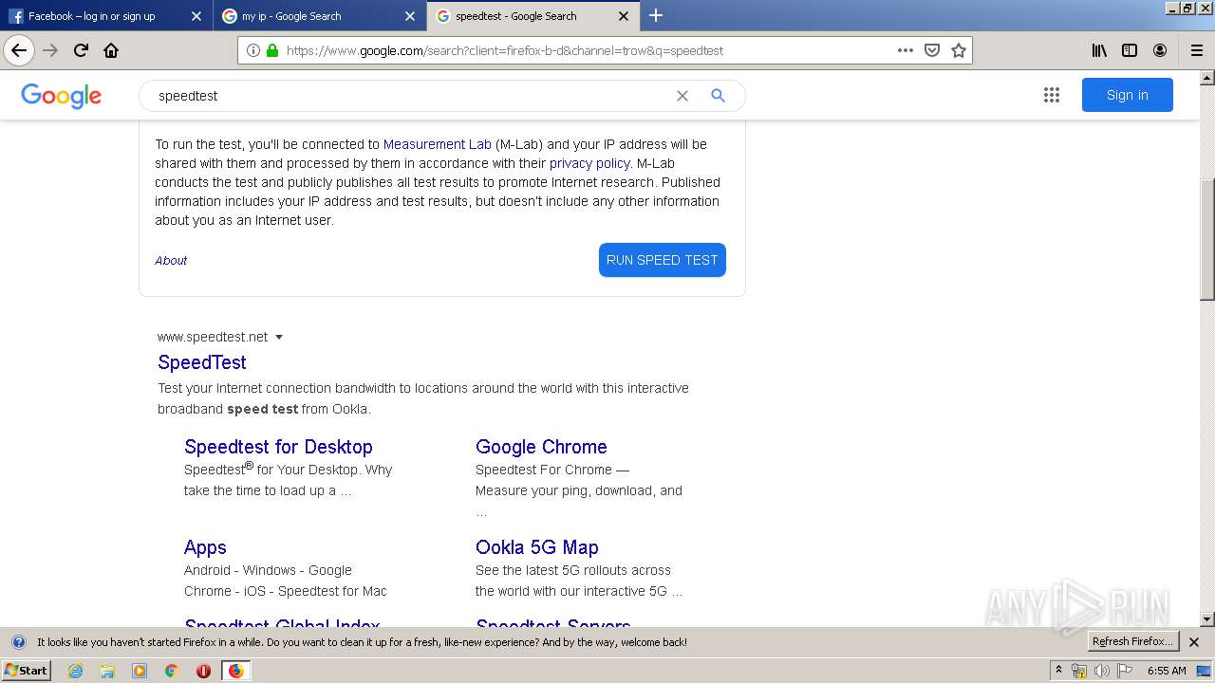Click the address bar URL
The image size is (1215, 683).
504,50
